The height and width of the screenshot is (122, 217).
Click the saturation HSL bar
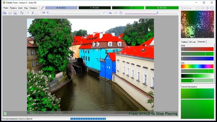197,71
